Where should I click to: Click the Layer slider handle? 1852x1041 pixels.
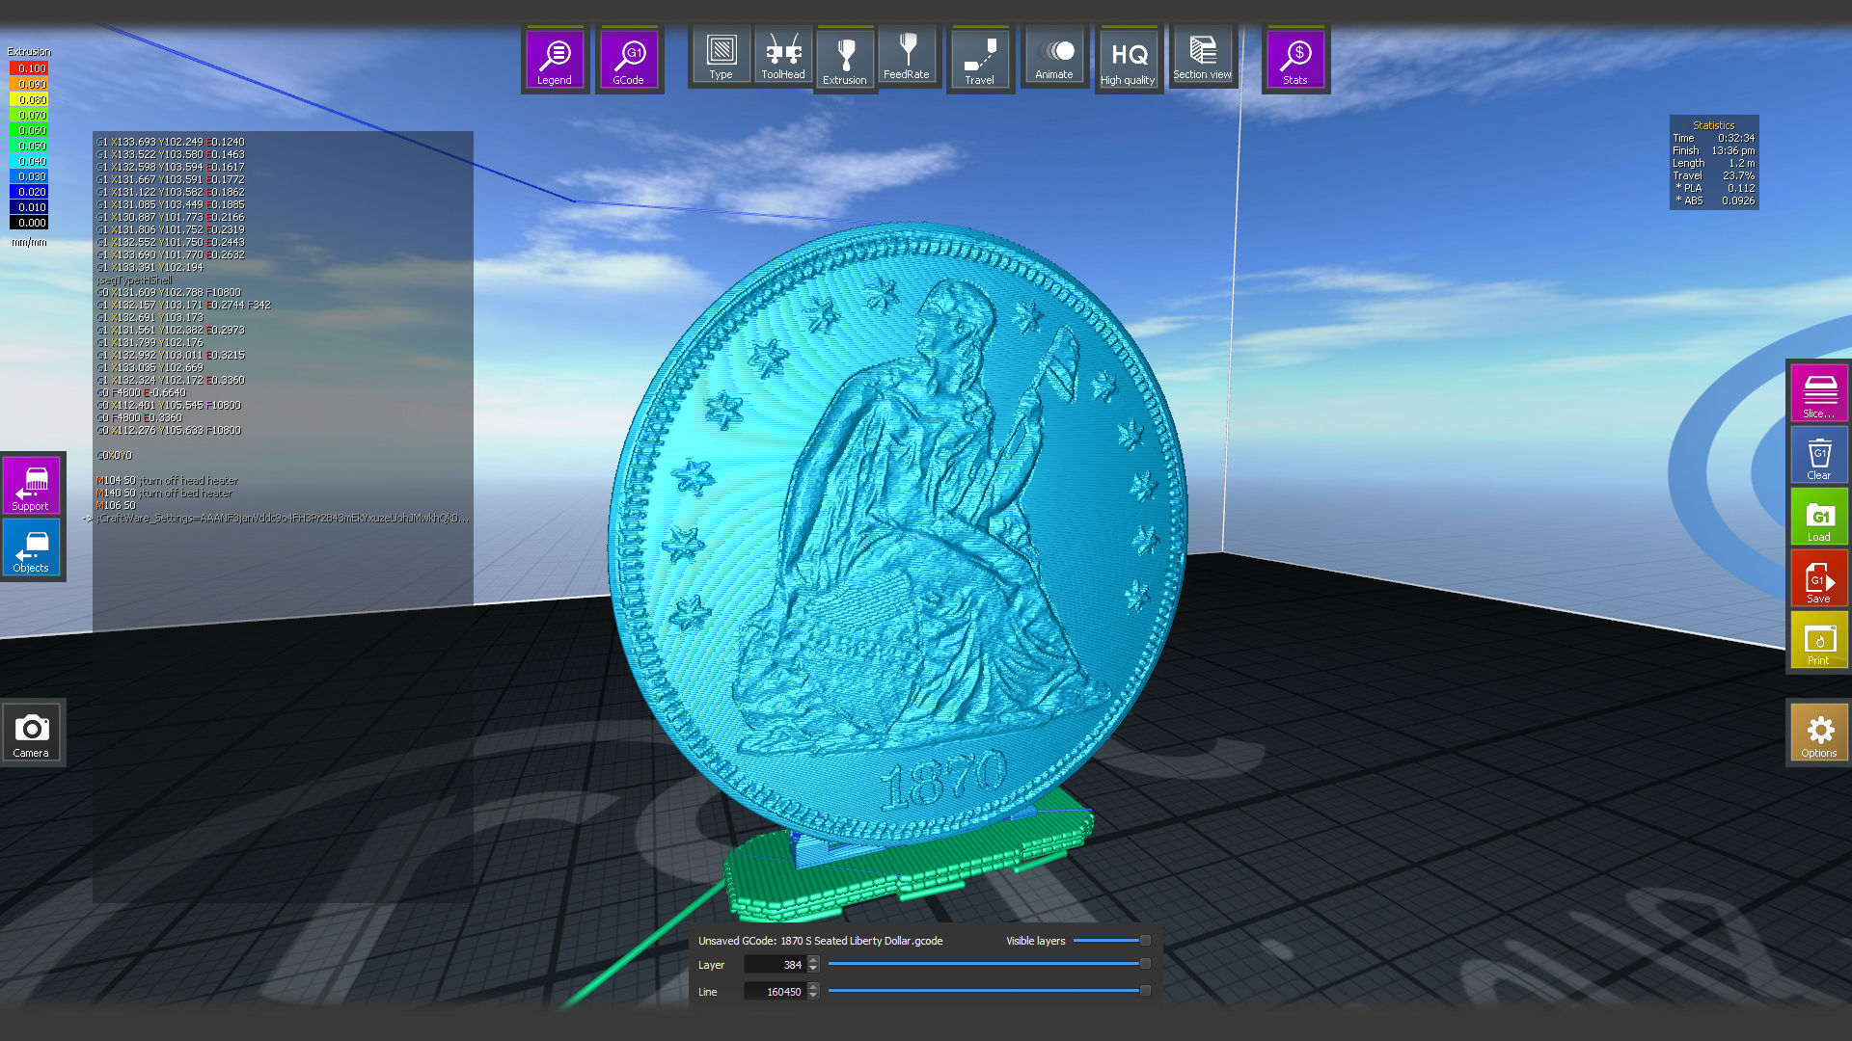[1145, 964]
